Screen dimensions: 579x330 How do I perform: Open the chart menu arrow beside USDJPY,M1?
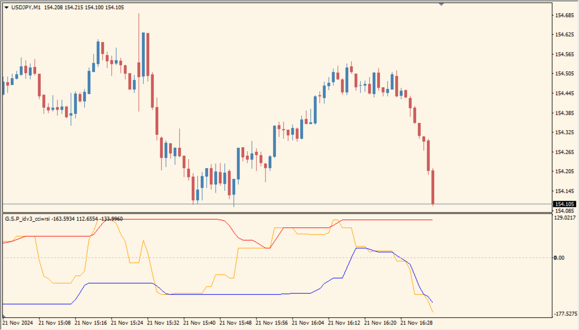6,7
